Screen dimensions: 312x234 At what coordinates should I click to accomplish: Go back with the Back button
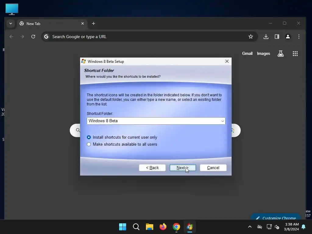click(x=152, y=168)
